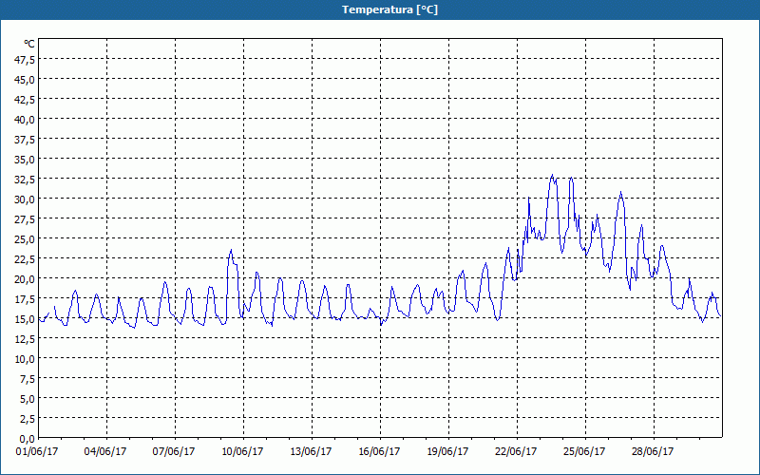Image resolution: width=760 pixels, height=475 pixels.
Task: Click the 20,0 y-axis label
Action: pos(26,279)
